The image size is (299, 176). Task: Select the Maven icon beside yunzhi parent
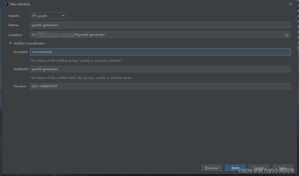click(34, 16)
